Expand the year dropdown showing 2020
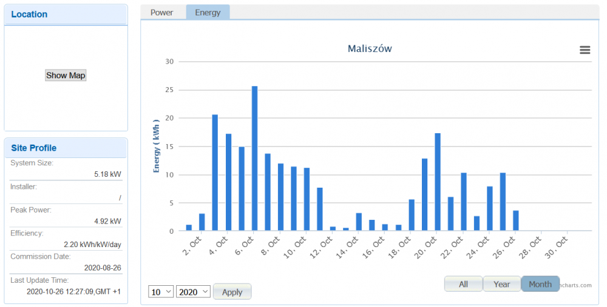This screenshot has width=607, height=307. pos(193,292)
